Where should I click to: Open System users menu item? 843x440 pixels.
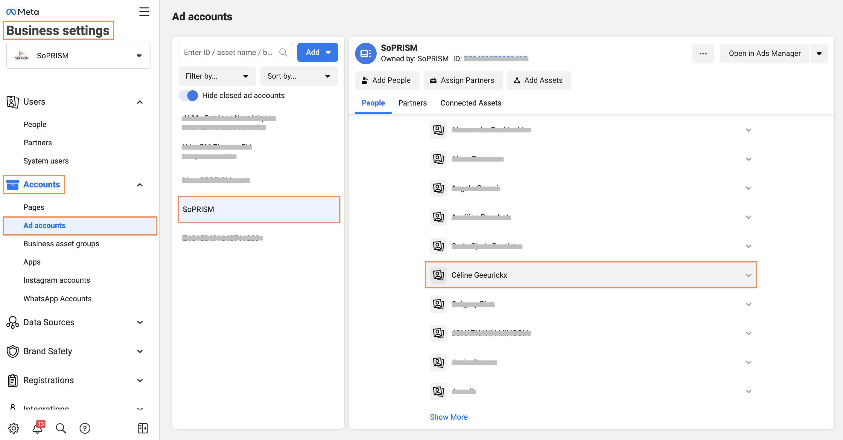click(x=46, y=161)
